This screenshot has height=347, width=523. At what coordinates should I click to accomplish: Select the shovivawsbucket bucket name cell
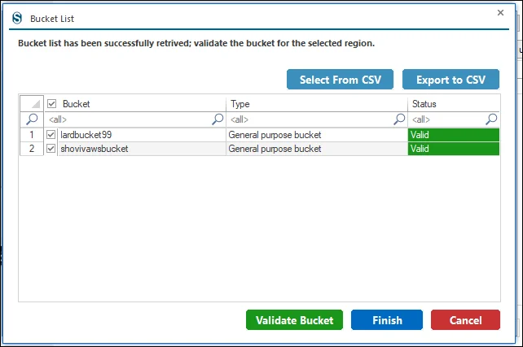[x=142, y=149]
